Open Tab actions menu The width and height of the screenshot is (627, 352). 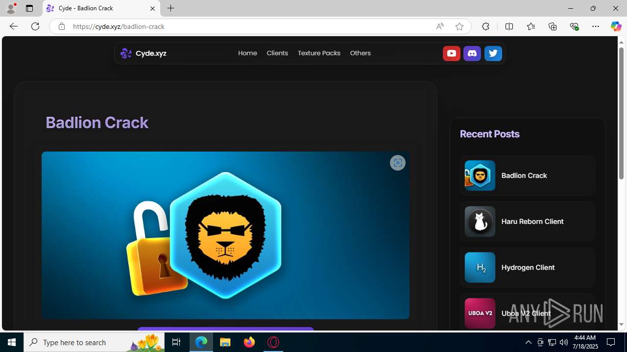(x=29, y=8)
